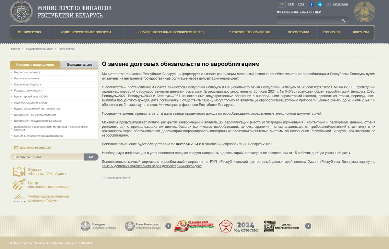This screenshot has height=249, width=389.
Task: Open the Финансы, Учёт, Аудит journal link
Action: tap(47, 172)
